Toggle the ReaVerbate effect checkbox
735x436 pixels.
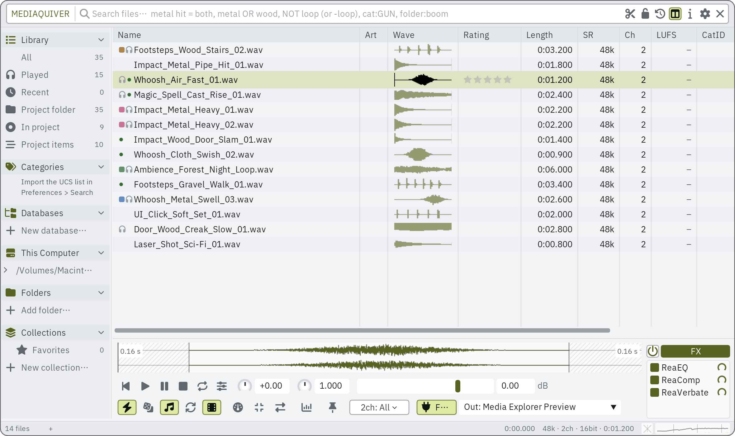(x=655, y=392)
